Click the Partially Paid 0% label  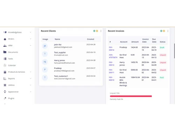coord(117,99)
